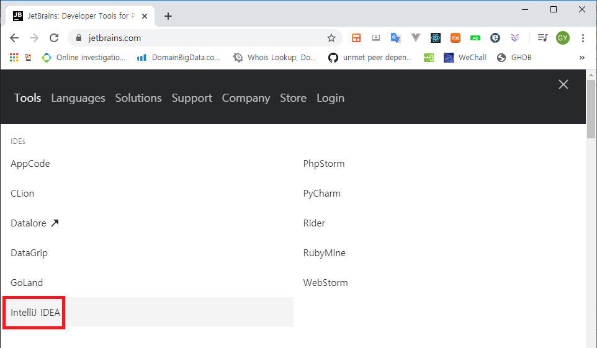The image size is (597, 348).
Task: Close the JetBrains browser tab
Action: pos(145,16)
